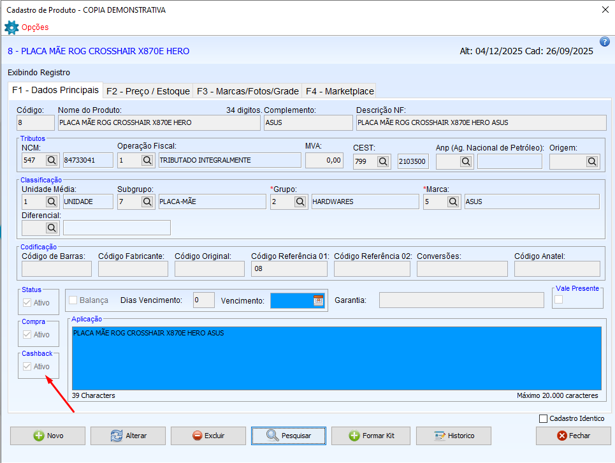Viewport: 615px width, 463px height.
Task: Open the F4 - Marketplace tab
Action: coord(340,91)
